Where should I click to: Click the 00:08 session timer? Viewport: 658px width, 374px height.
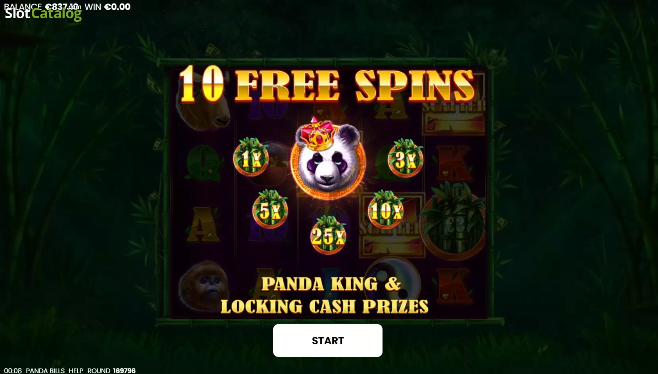point(13,370)
